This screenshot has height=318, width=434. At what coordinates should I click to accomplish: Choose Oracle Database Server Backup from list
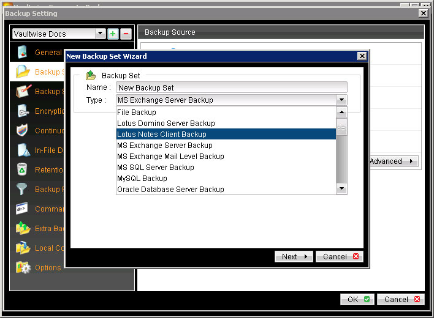click(x=226, y=190)
